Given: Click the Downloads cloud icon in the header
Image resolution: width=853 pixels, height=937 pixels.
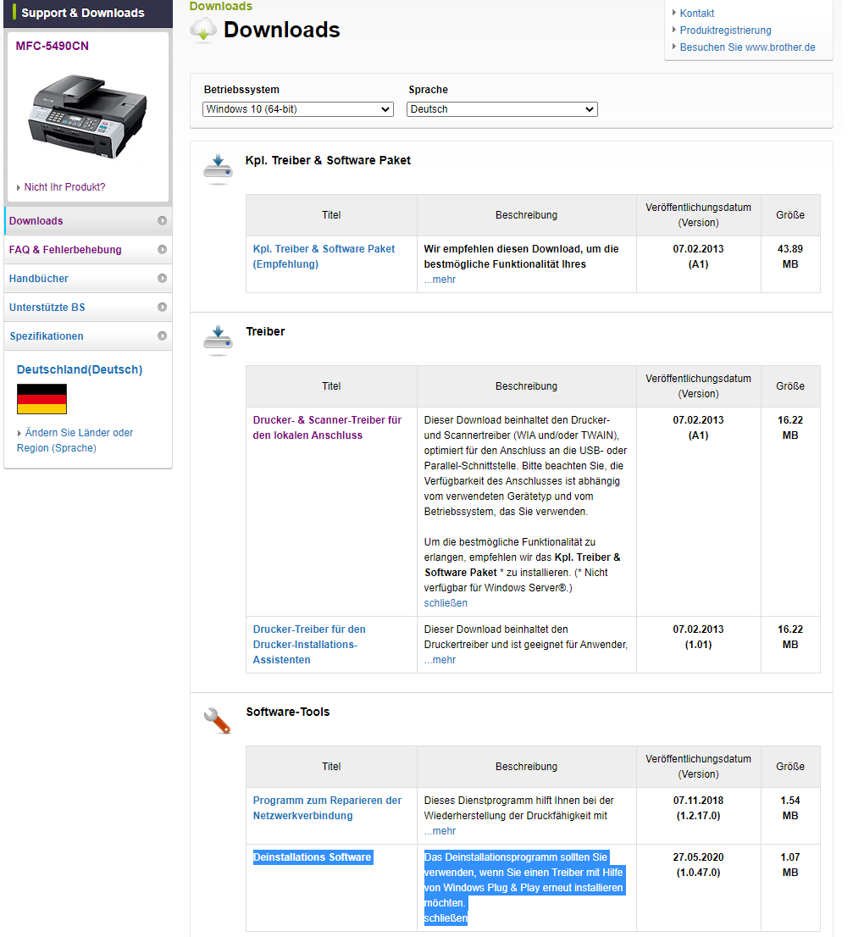Looking at the screenshot, I should click(203, 30).
